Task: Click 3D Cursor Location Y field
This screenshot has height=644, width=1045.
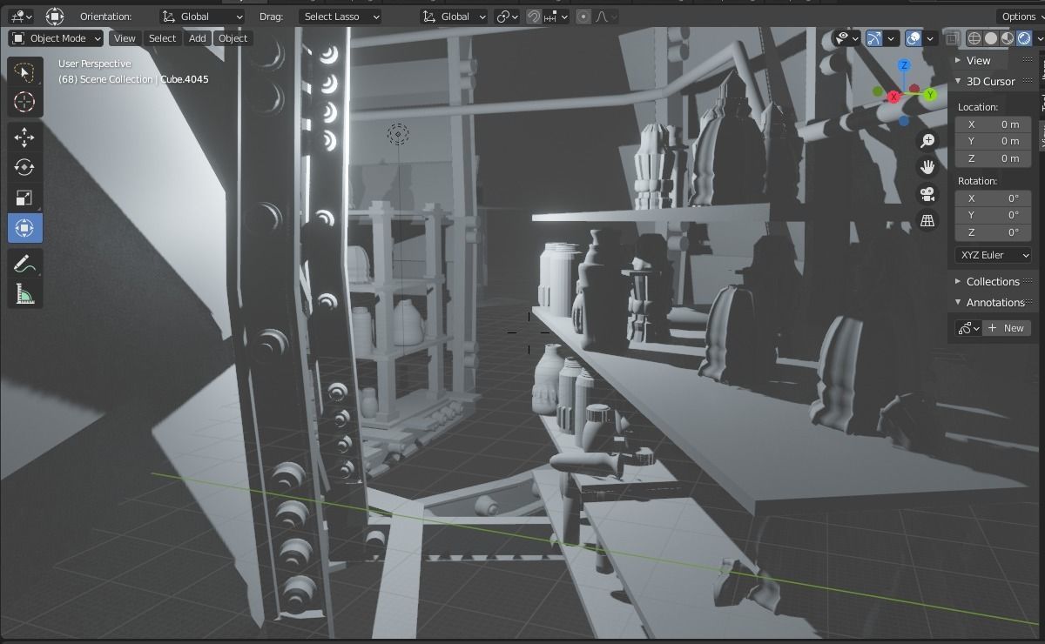Action: coord(994,141)
